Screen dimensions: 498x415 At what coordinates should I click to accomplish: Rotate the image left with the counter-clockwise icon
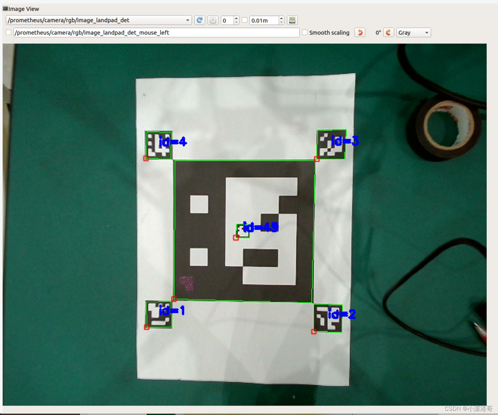tap(360, 33)
